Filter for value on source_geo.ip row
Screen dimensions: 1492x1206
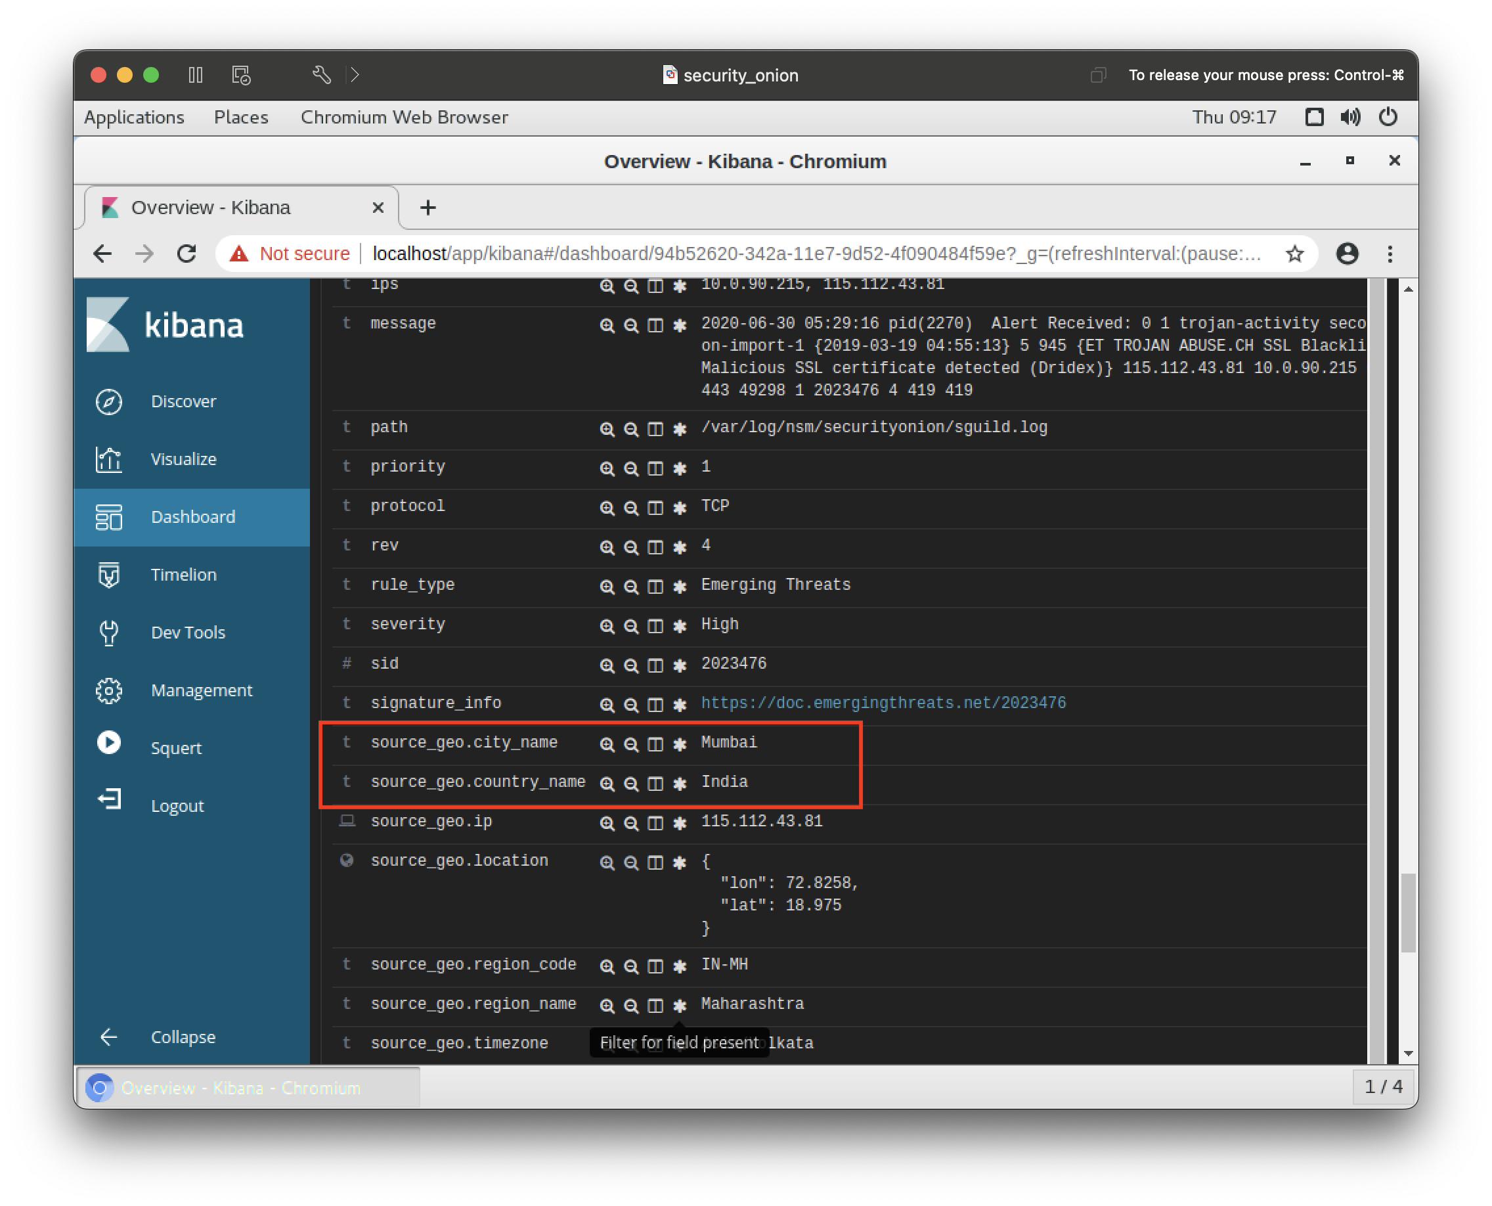607,824
